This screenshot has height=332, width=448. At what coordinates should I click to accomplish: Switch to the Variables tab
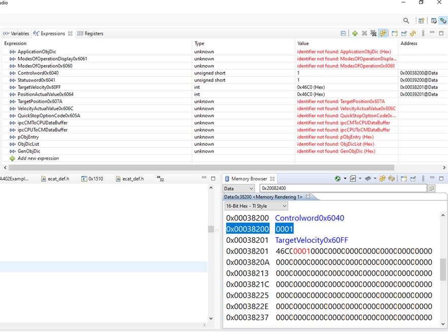[x=16, y=34]
